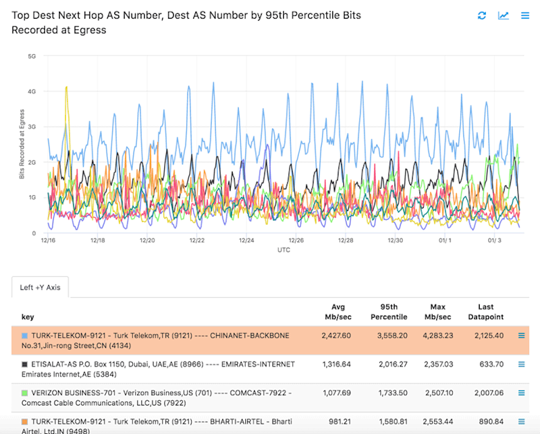This screenshot has width=540, height=434.
Task: Click the Bits Recorded at Egress axis title
Action: (21, 144)
